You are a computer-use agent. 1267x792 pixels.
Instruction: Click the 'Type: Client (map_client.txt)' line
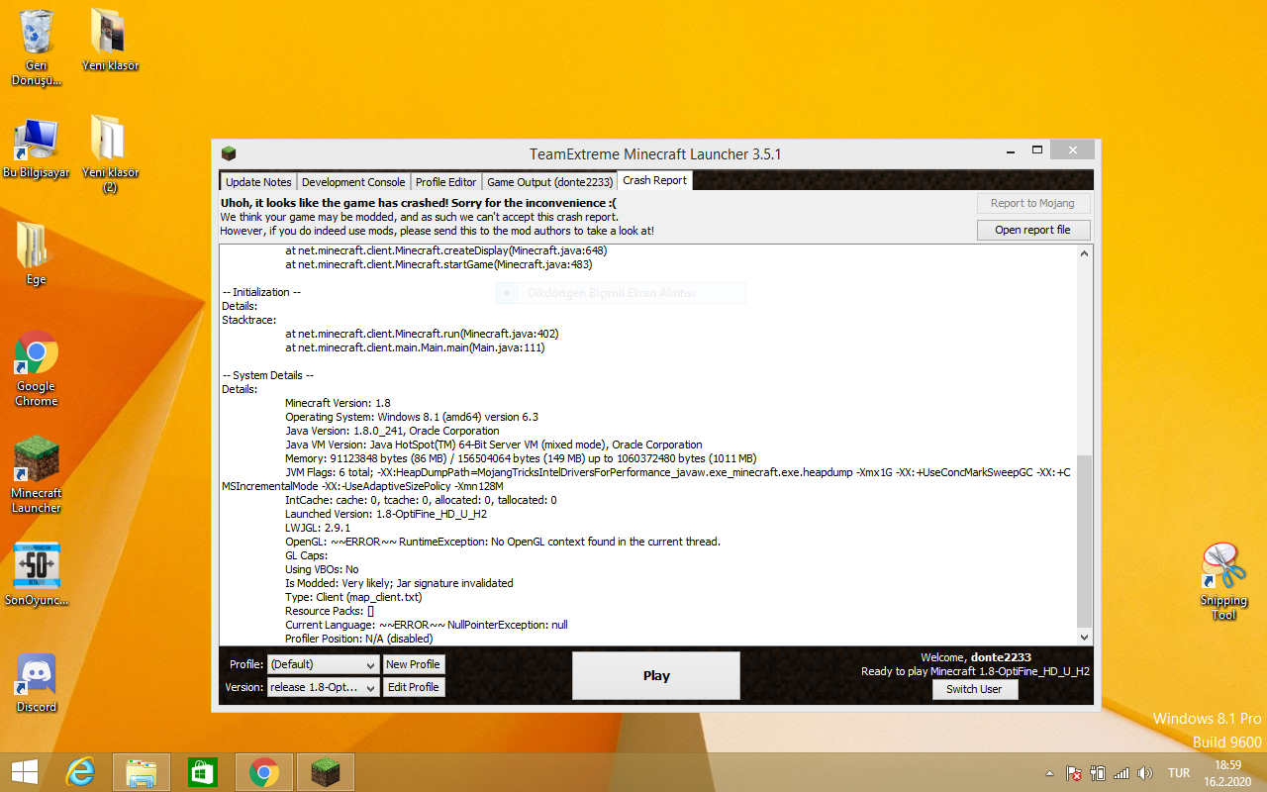[x=353, y=597]
